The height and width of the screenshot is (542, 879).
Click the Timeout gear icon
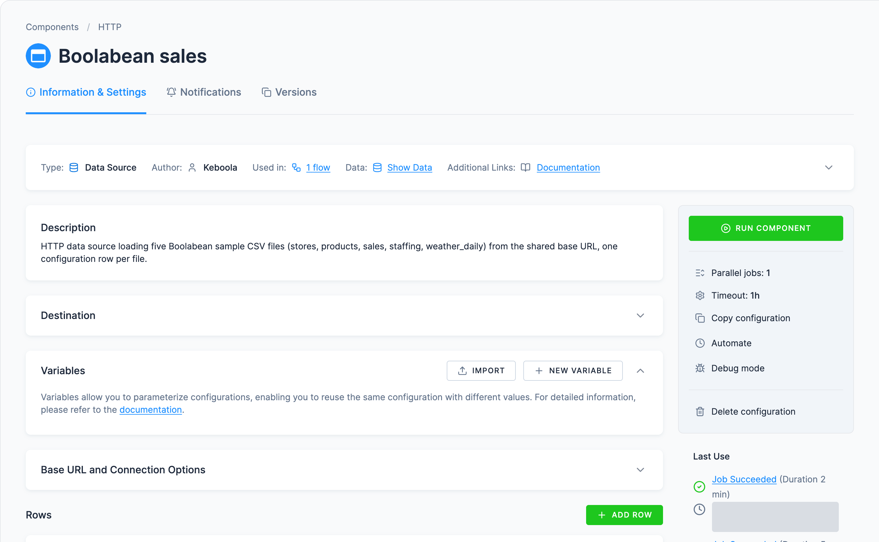(700, 296)
